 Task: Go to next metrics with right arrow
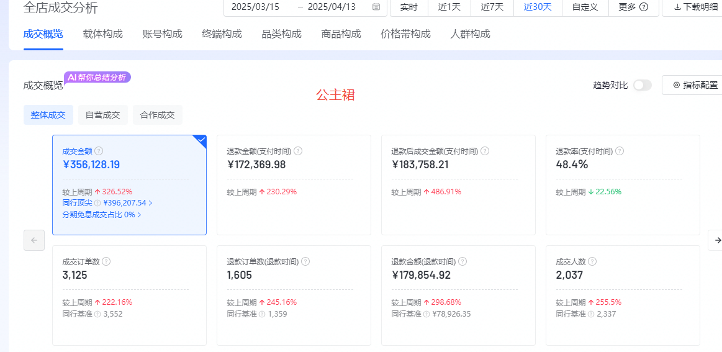pos(716,240)
